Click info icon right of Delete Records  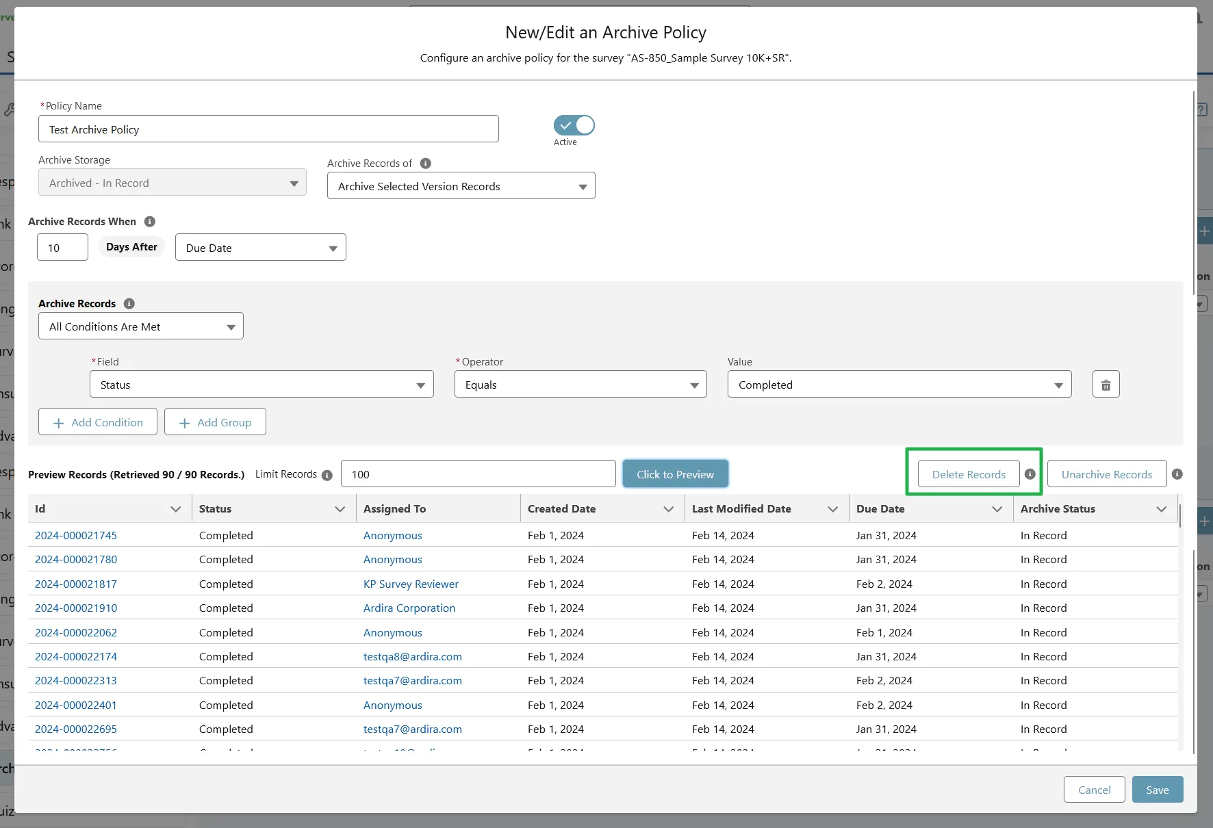tap(1030, 474)
